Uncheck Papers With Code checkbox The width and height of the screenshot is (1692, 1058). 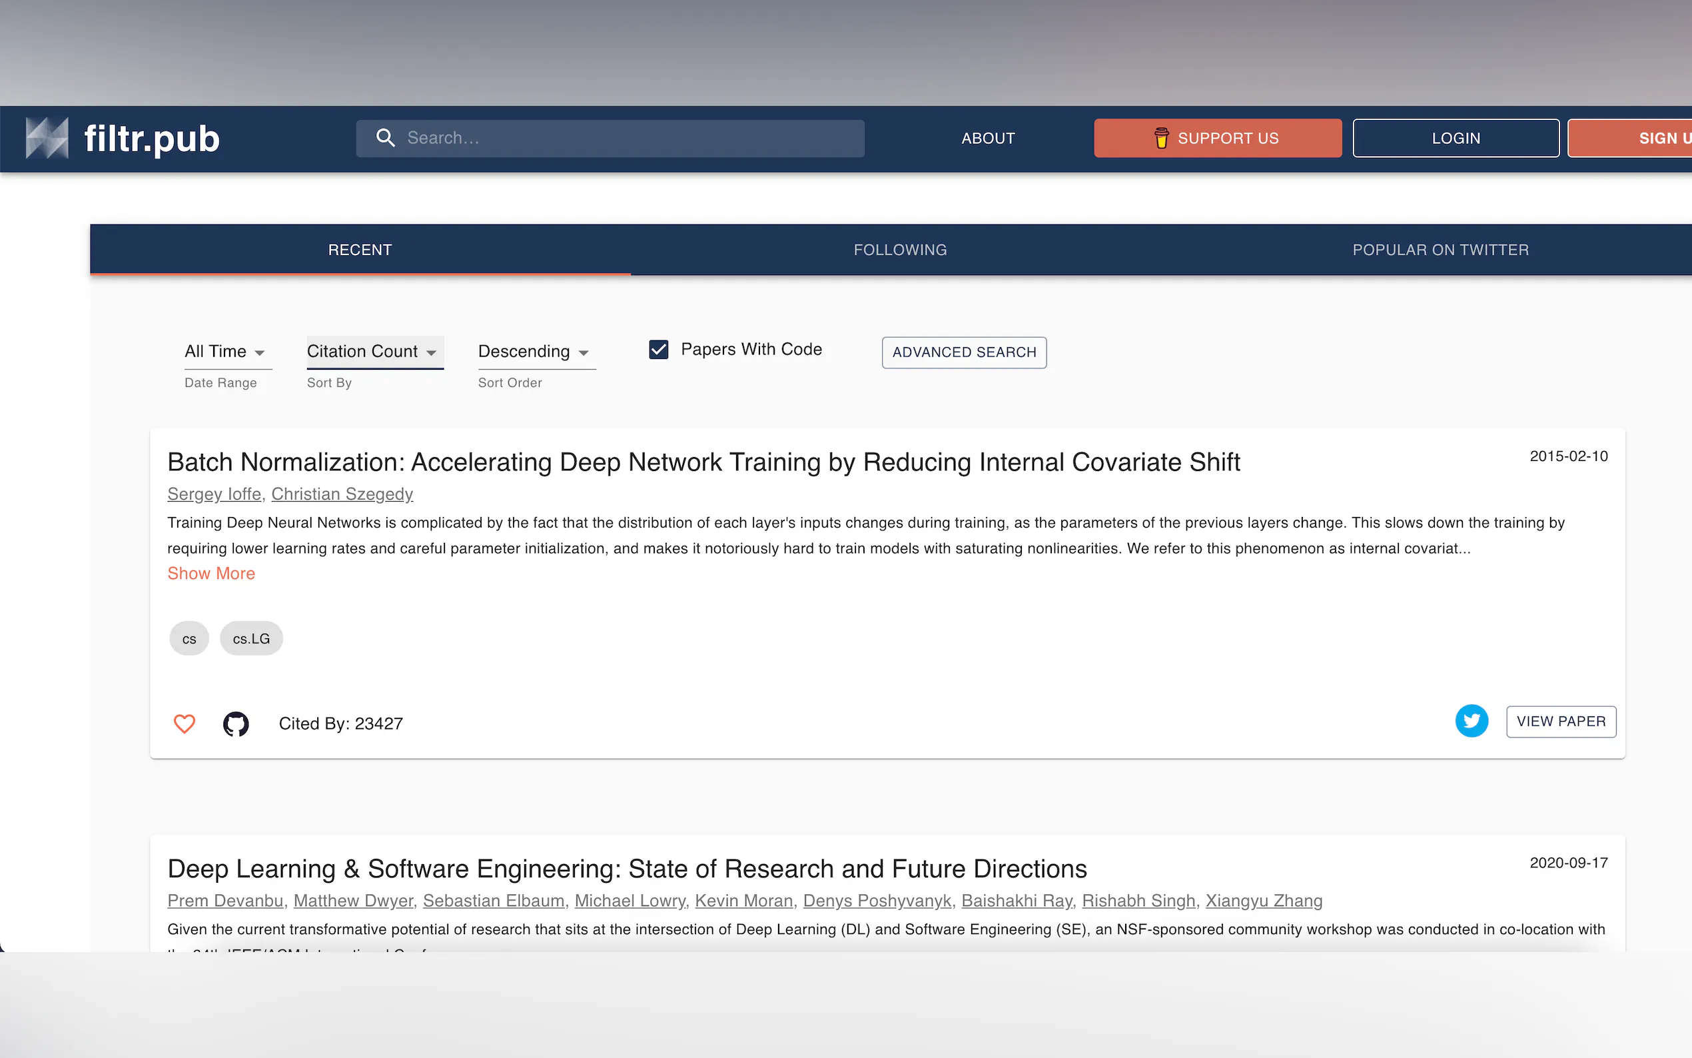click(658, 349)
